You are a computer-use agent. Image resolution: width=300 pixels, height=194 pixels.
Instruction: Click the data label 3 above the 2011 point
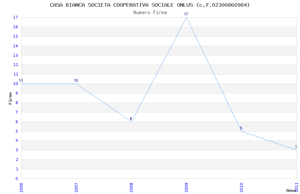click(x=296, y=147)
